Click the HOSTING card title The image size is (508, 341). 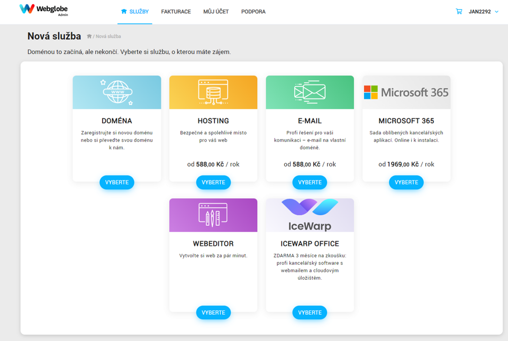[213, 121]
